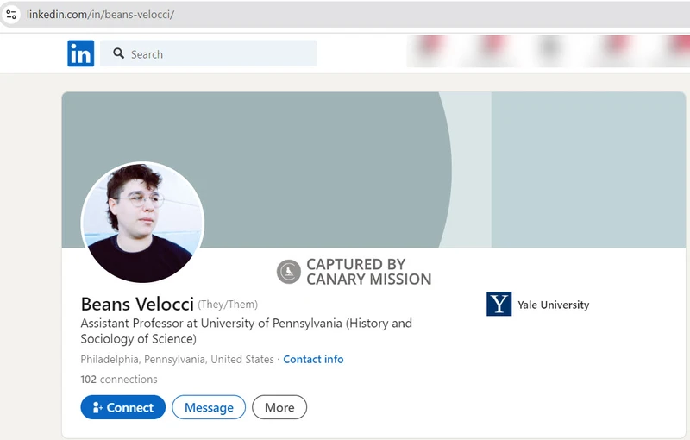Click the Philadelphia, Pennsylvania location text

tap(178, 360)
